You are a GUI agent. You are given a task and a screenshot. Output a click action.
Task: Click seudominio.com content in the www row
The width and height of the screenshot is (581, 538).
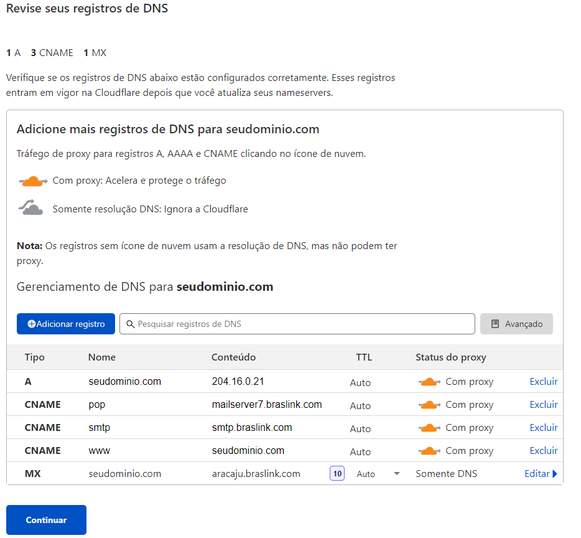click(x=248, y=450)
